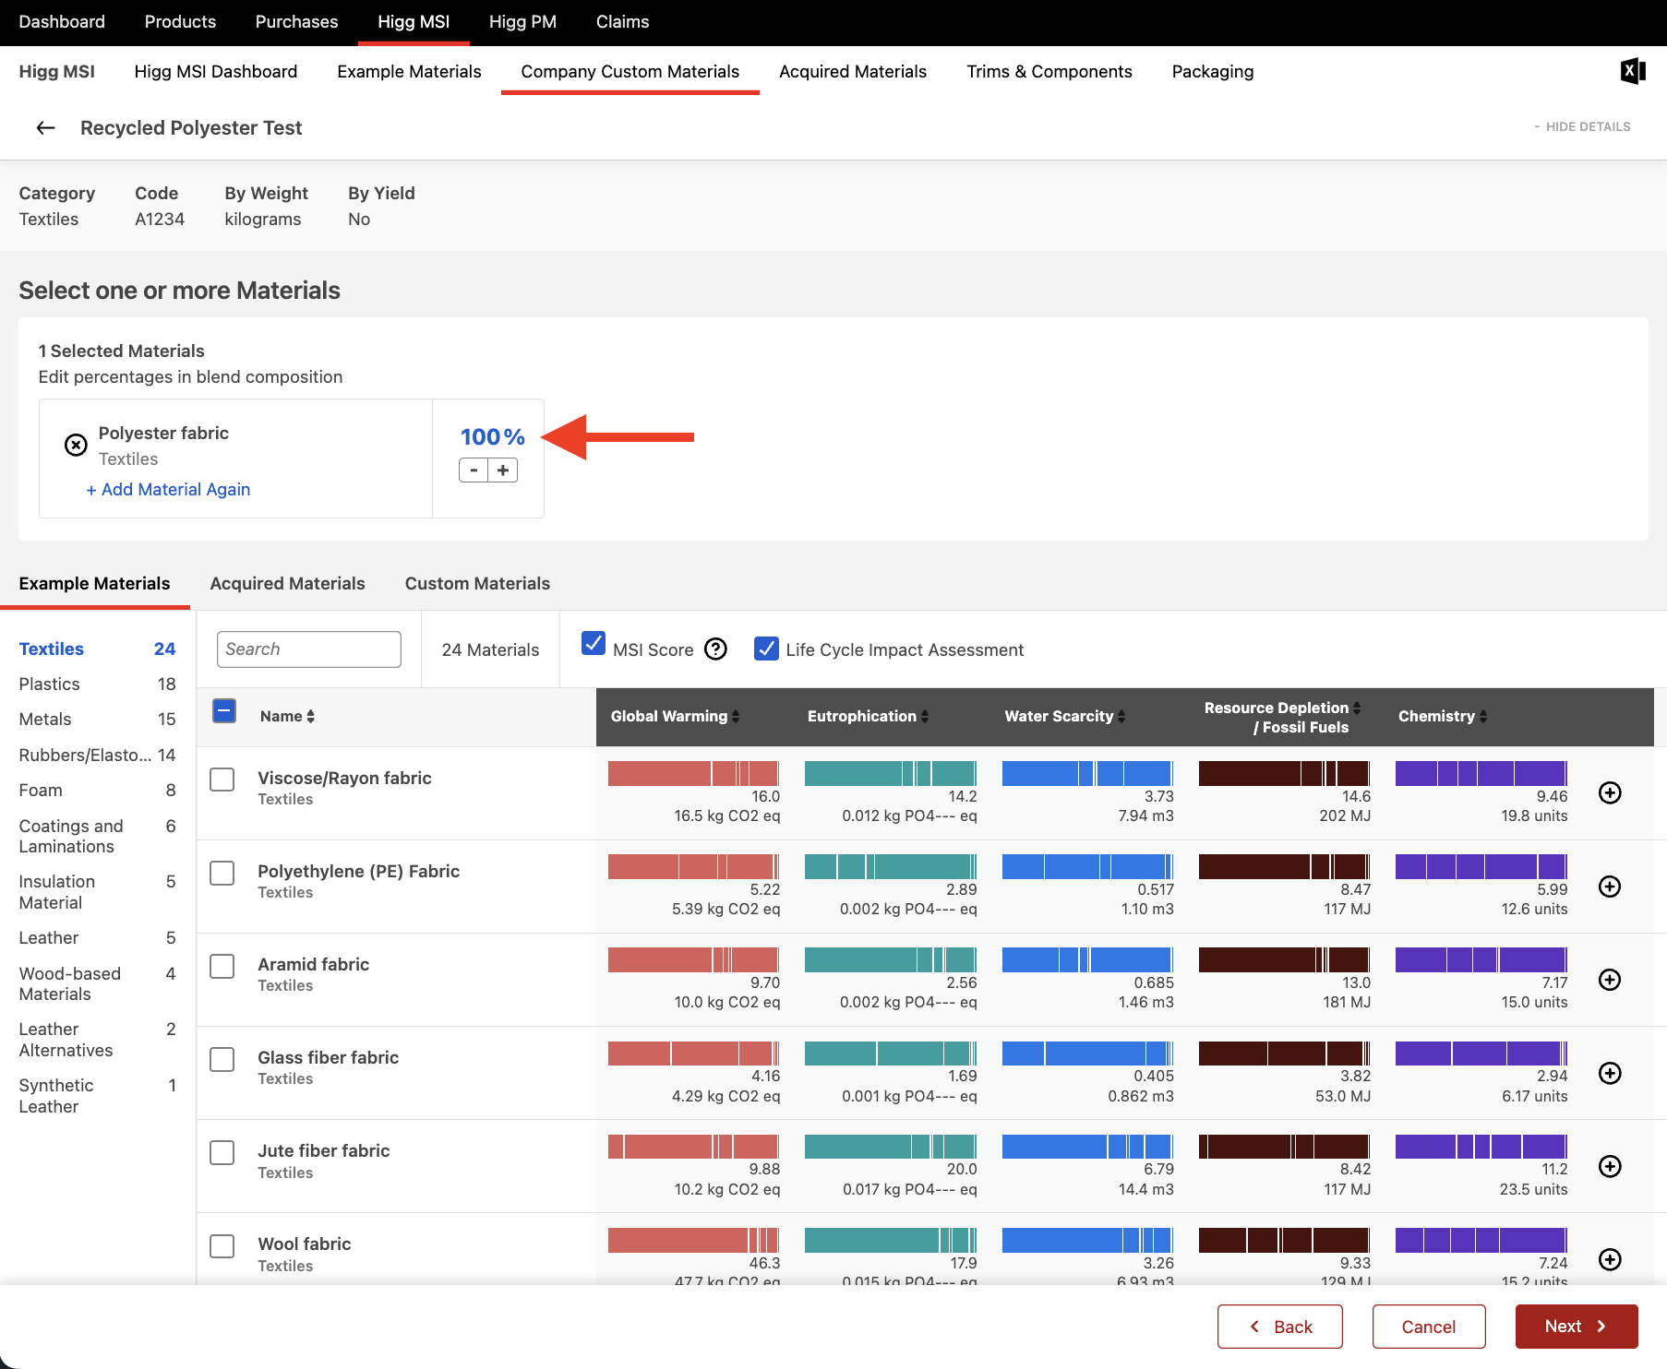Viewport: 1667px width, 1369px height.
Task: Sort by Resource Depletion / Fossil Fuels
Action: [1282, 717]
